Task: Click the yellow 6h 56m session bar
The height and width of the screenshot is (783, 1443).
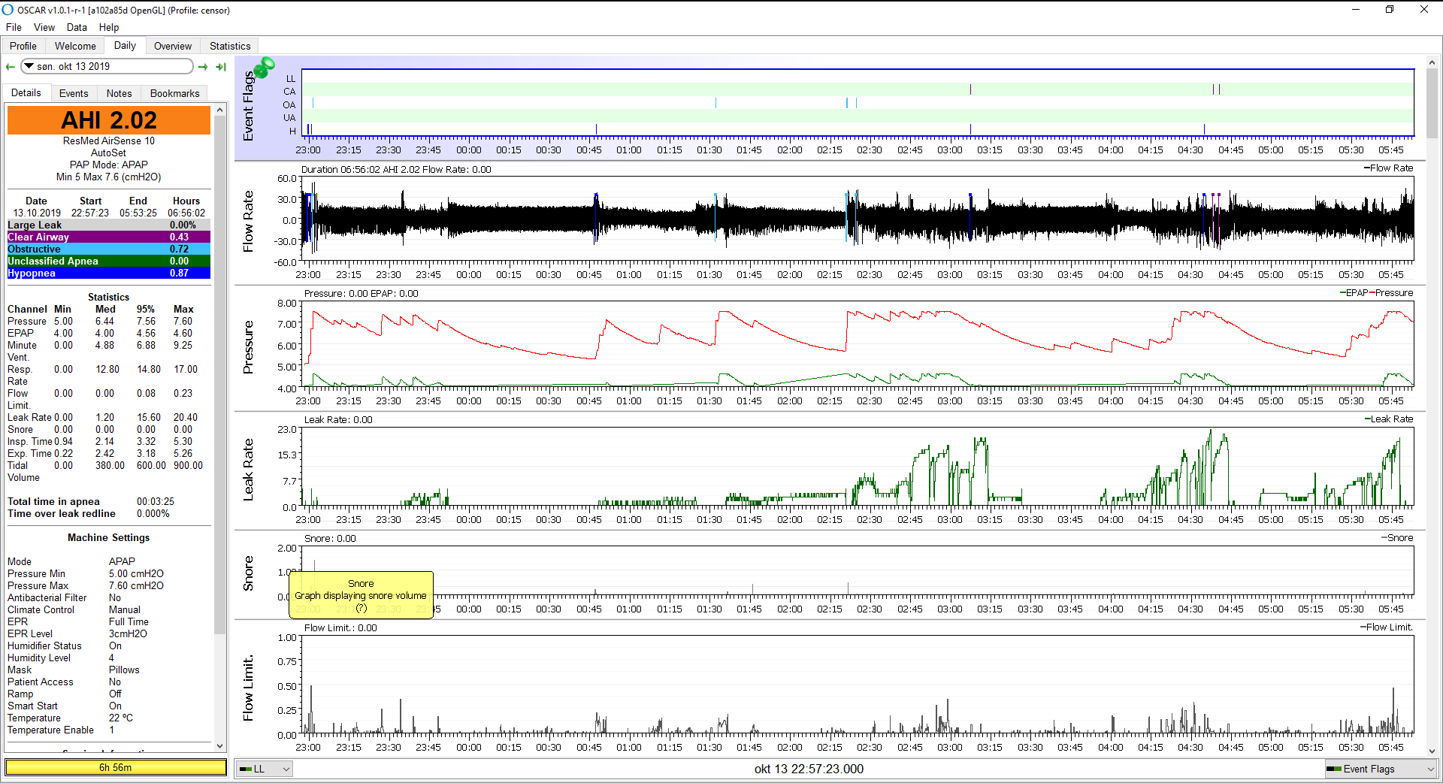Action: pos(116,767)
